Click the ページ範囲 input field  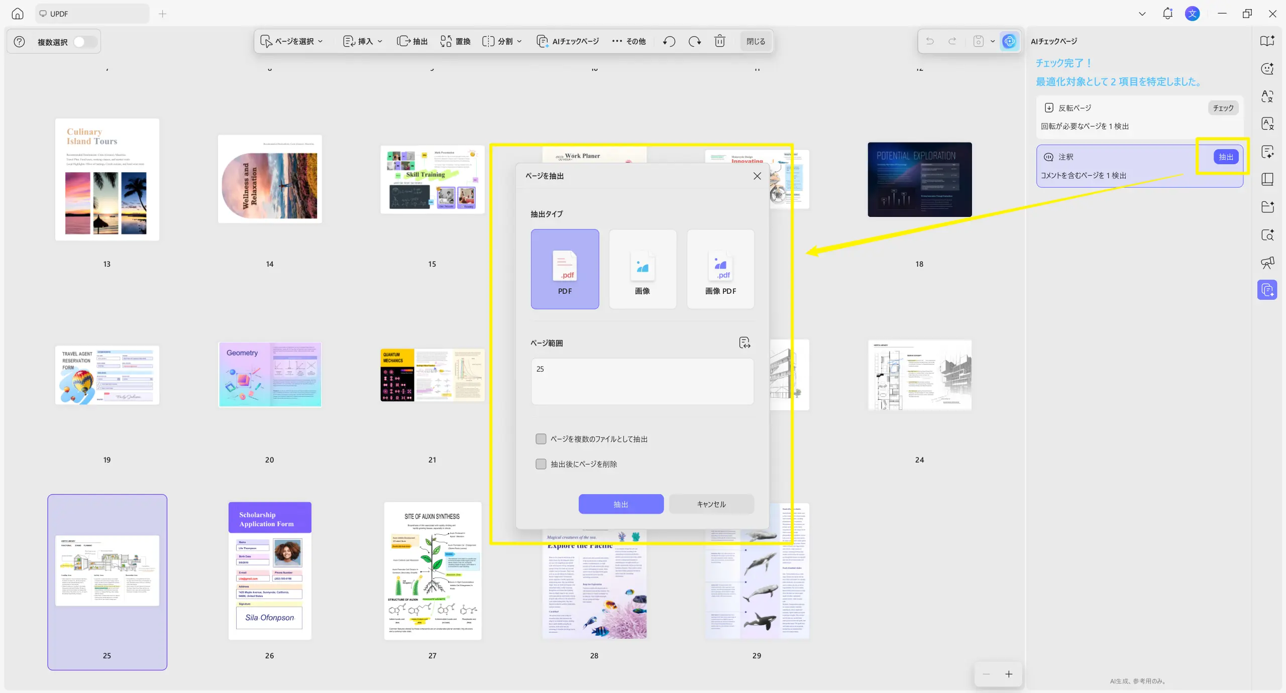click(x=642, y=382)
